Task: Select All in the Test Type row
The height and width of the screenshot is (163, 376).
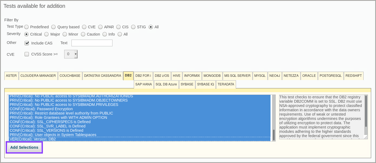Action: coord(151,27)
